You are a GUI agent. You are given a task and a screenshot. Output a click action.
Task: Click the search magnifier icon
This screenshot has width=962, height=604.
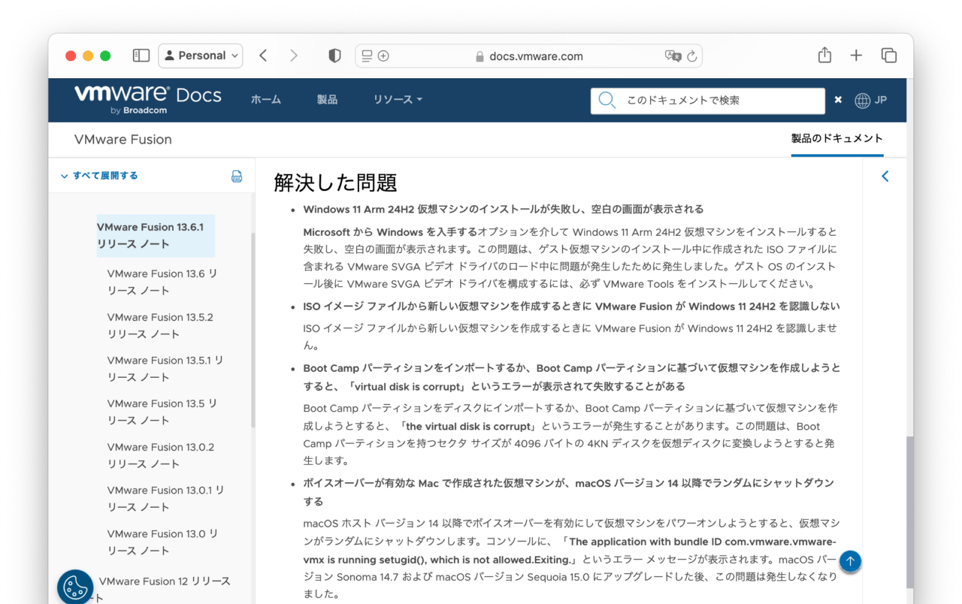607,100
